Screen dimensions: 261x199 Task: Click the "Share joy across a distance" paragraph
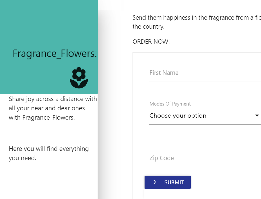[53, 108]
